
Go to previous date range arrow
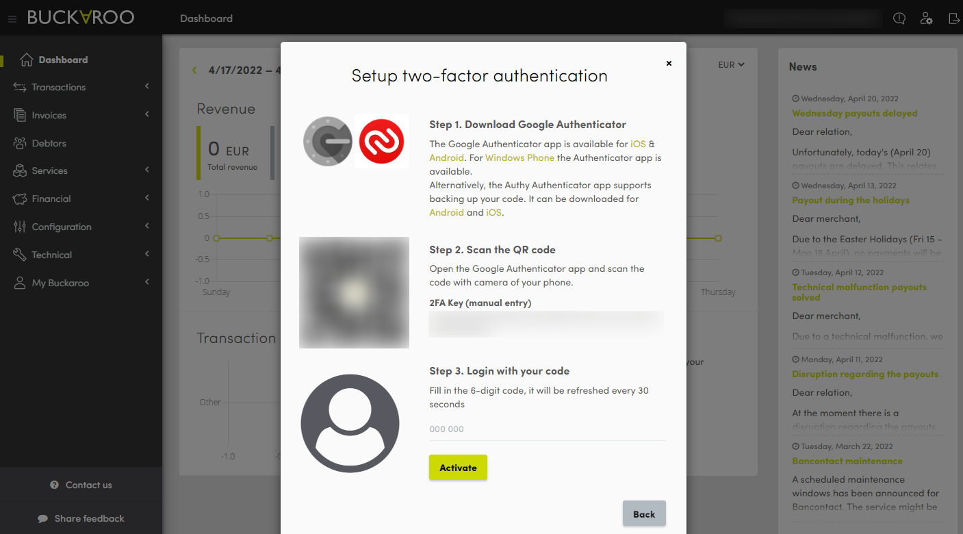click(x=195, y=70)
